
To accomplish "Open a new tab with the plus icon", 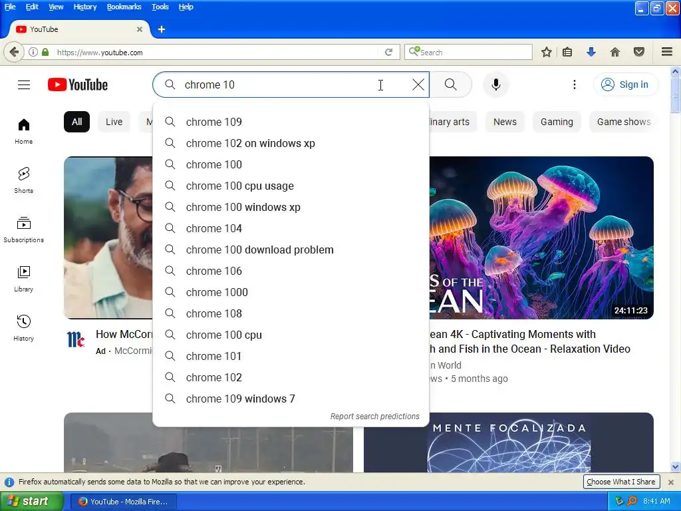I will 162,29.
